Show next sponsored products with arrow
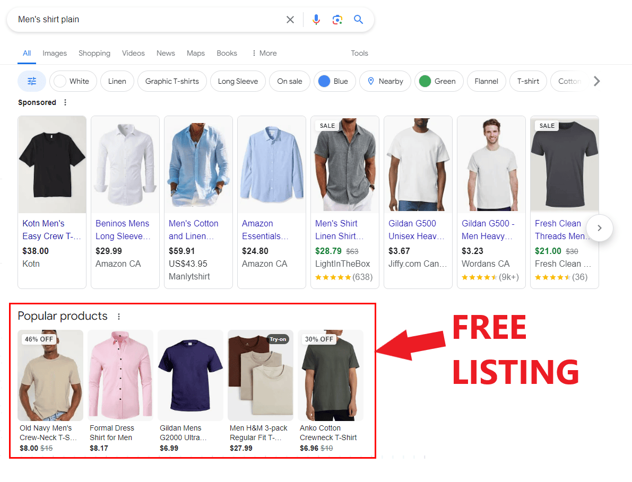This screenshot has height=482, width=632. click(600, 228)
